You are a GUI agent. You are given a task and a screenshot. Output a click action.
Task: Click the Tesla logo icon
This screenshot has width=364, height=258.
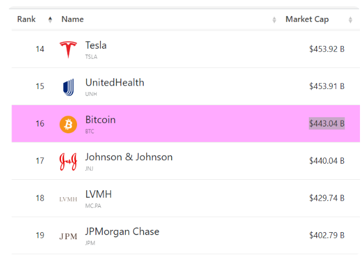[68, 49]
